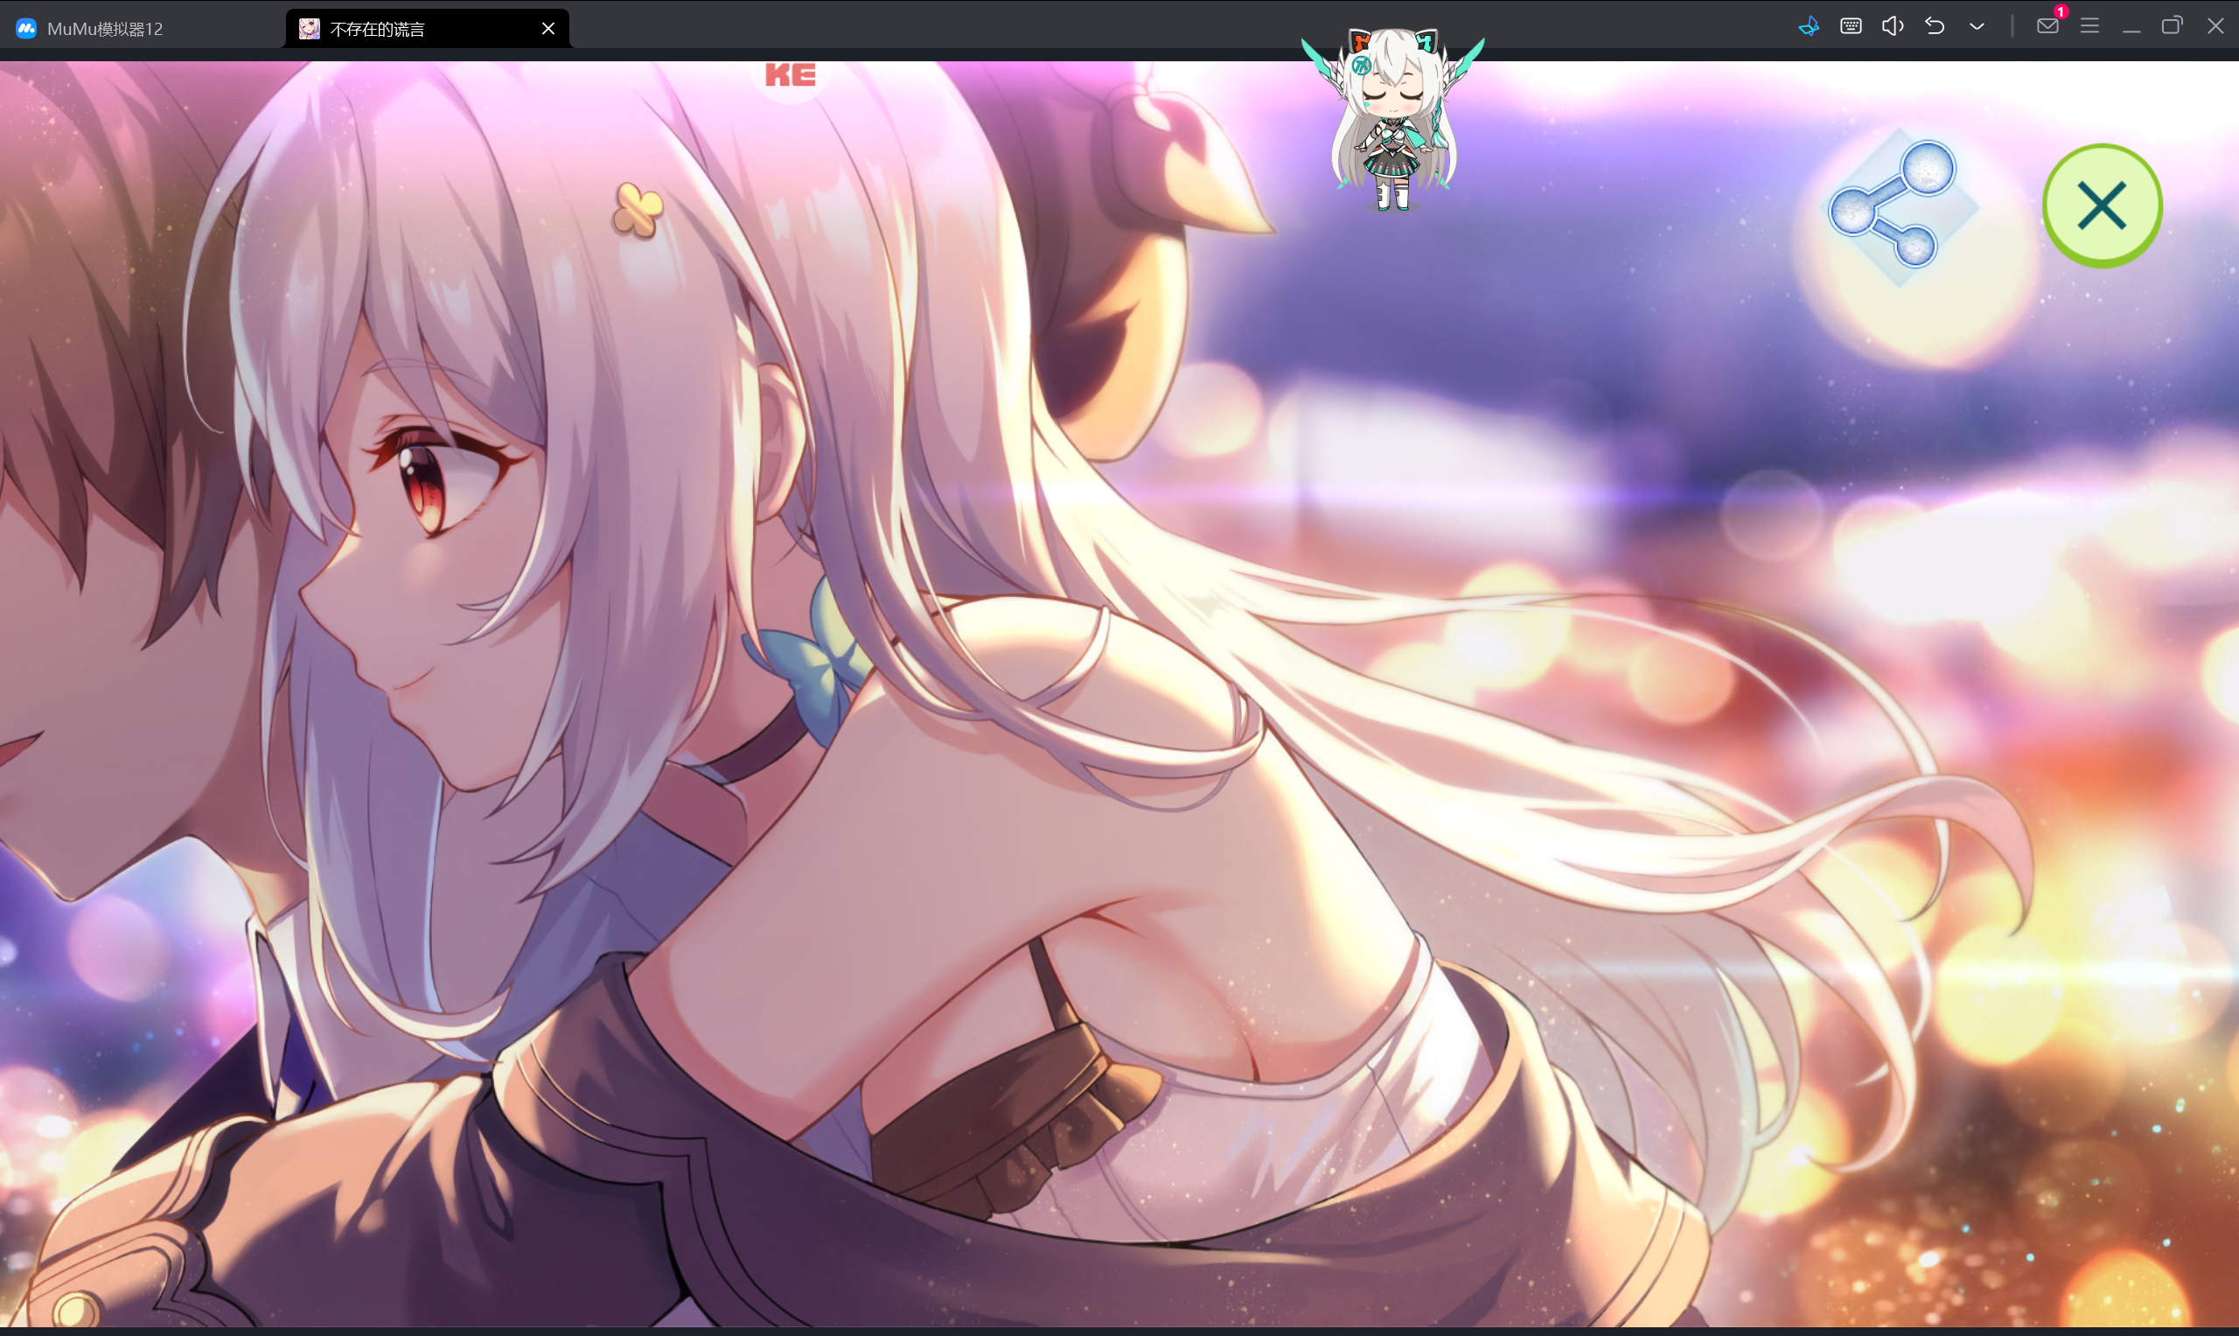Close the 不存在的谎言 tab

click(548, 29)
